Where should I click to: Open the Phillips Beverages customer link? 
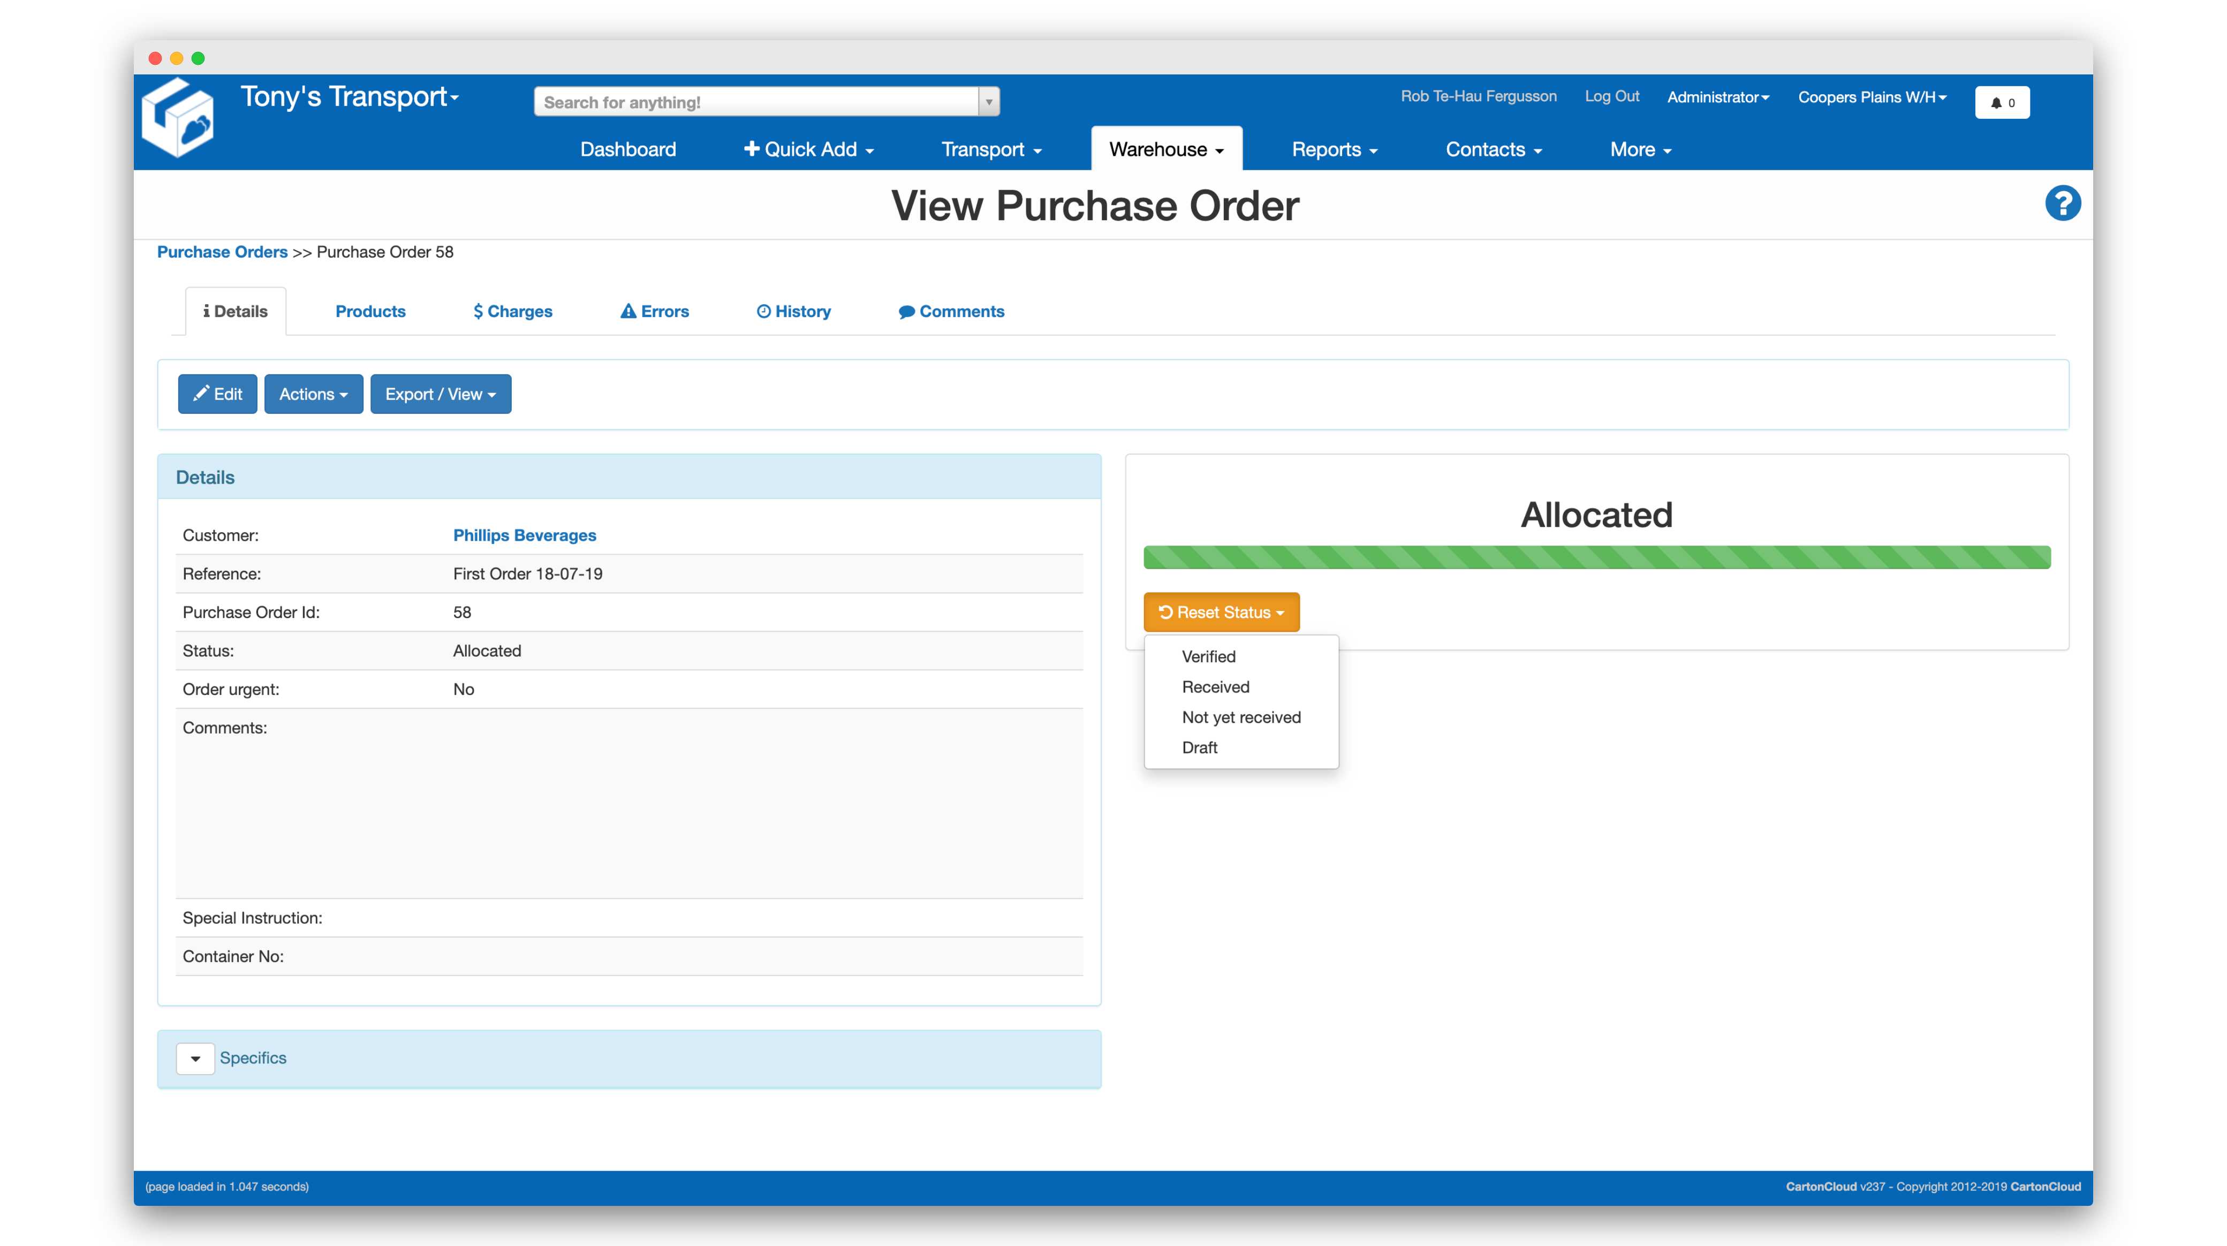524,535
